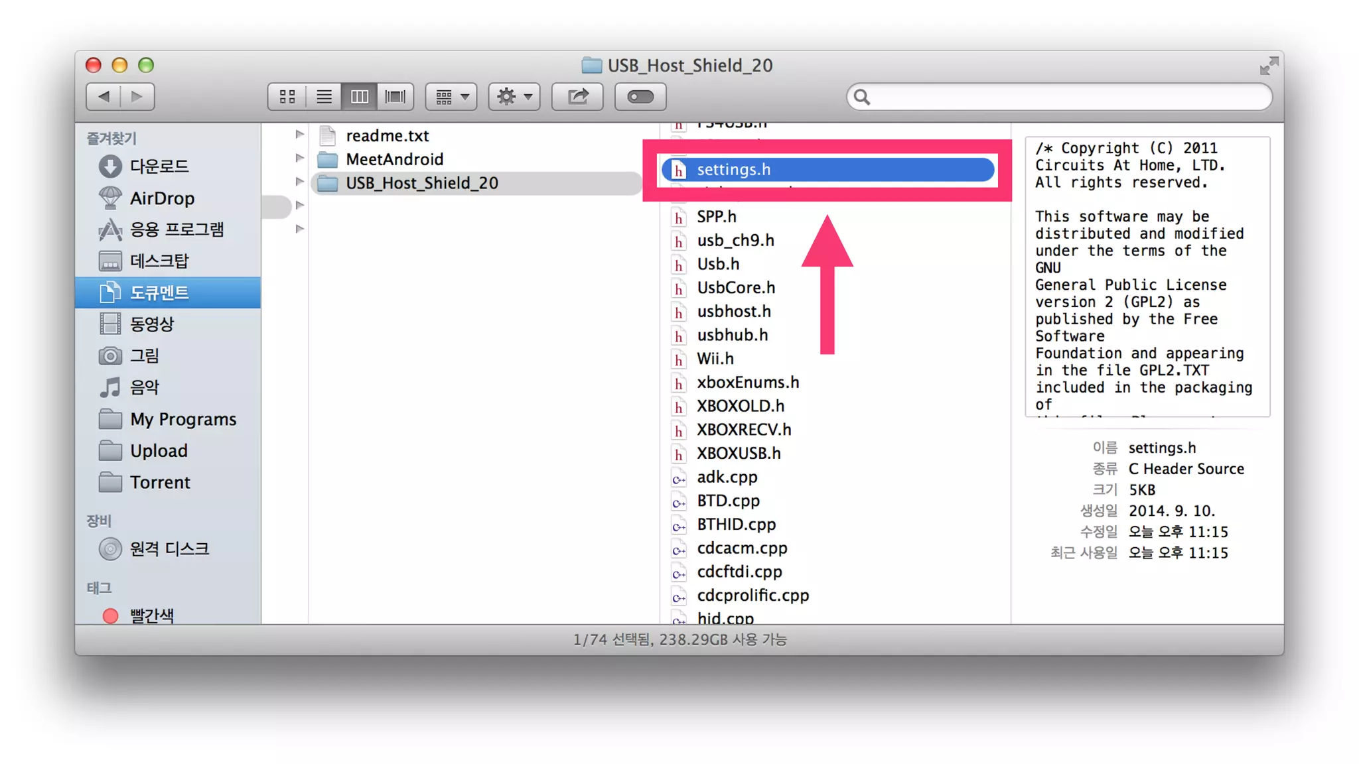
Task: Click the fullscreen arrows icon in the title bar
Action: click(1268, 66)
